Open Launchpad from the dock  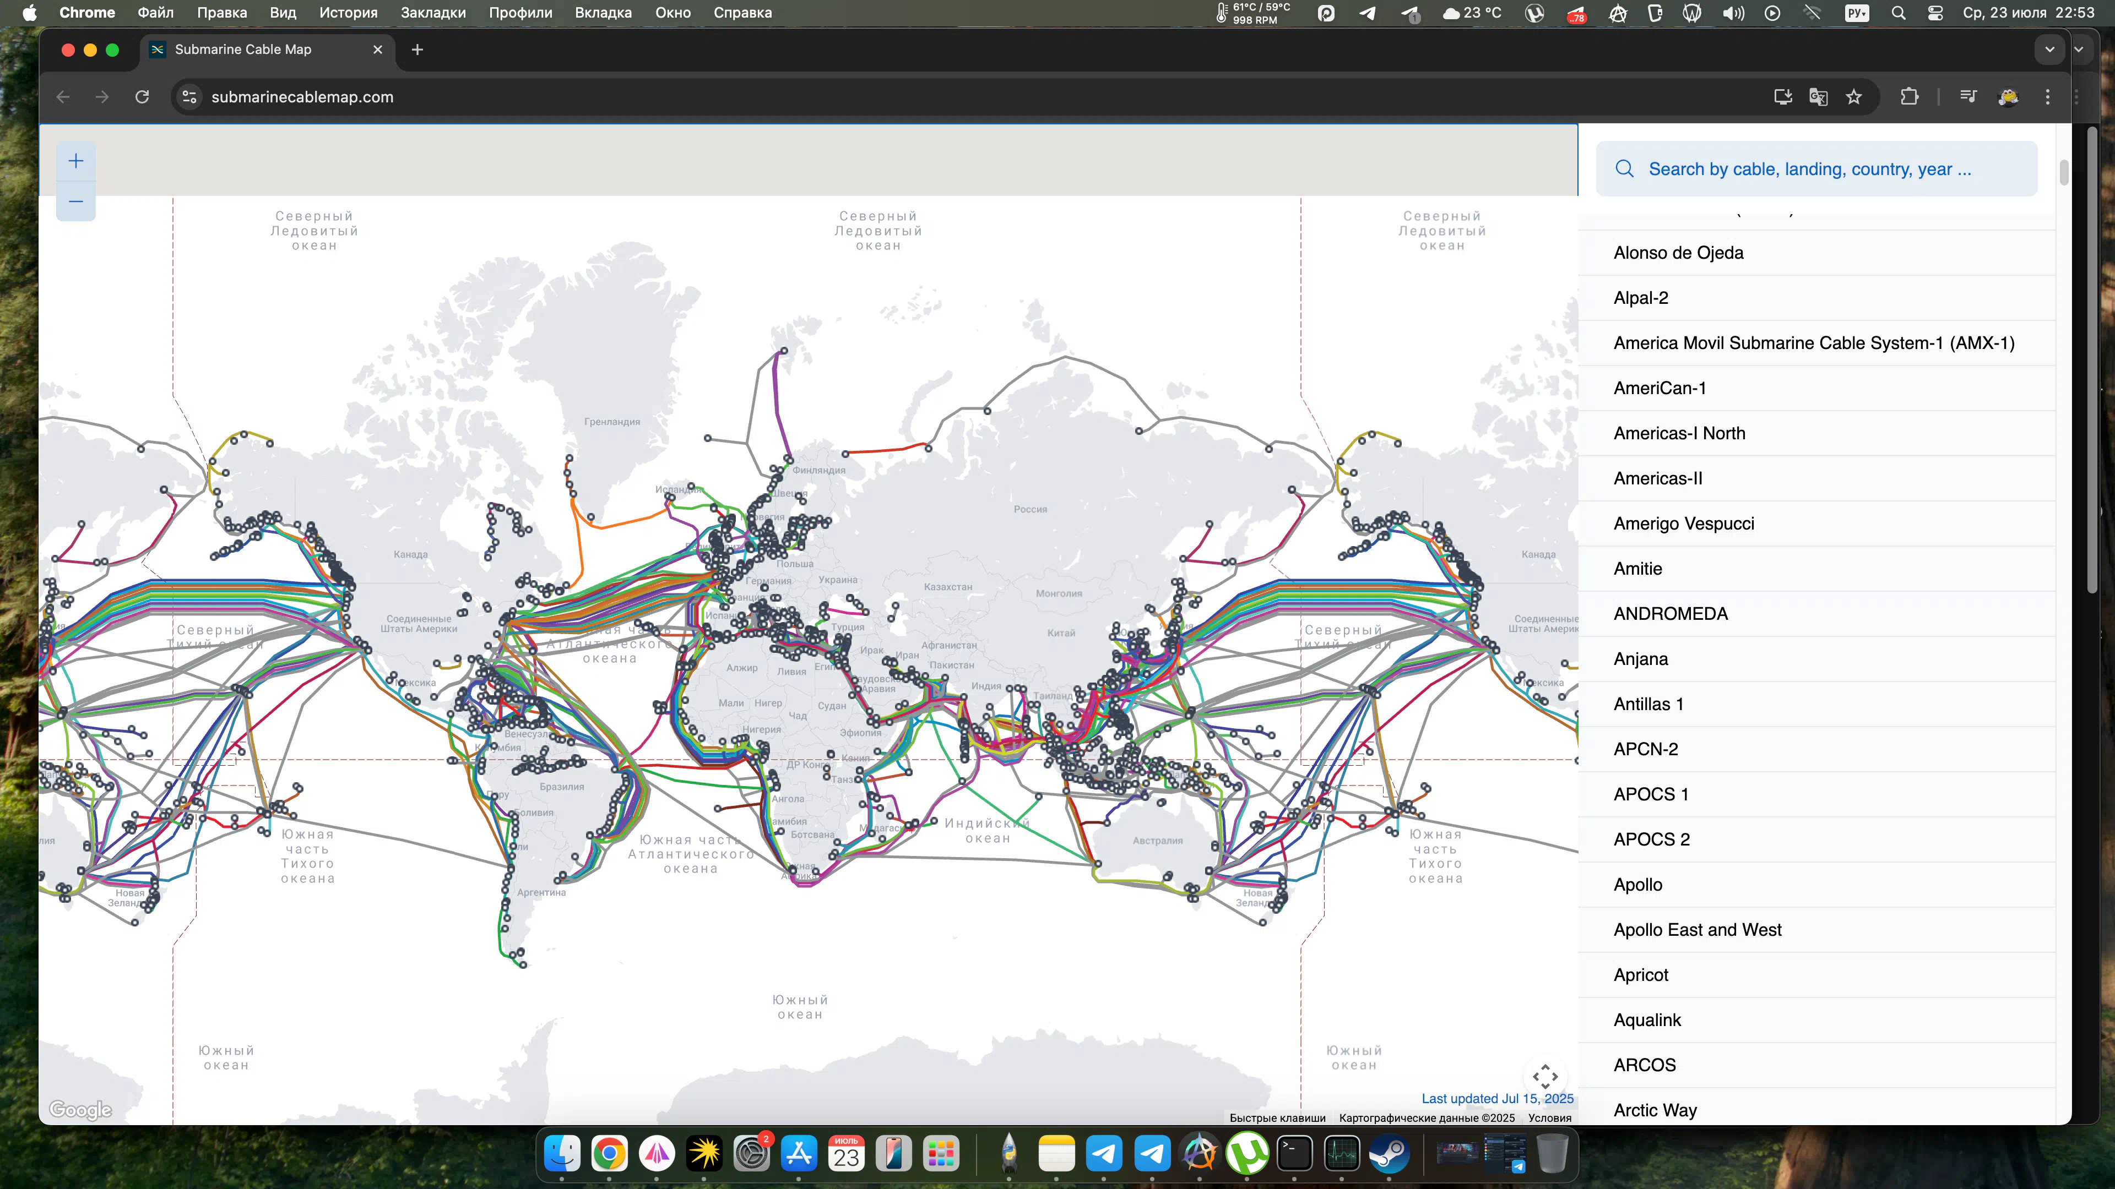click(941, 1154)
